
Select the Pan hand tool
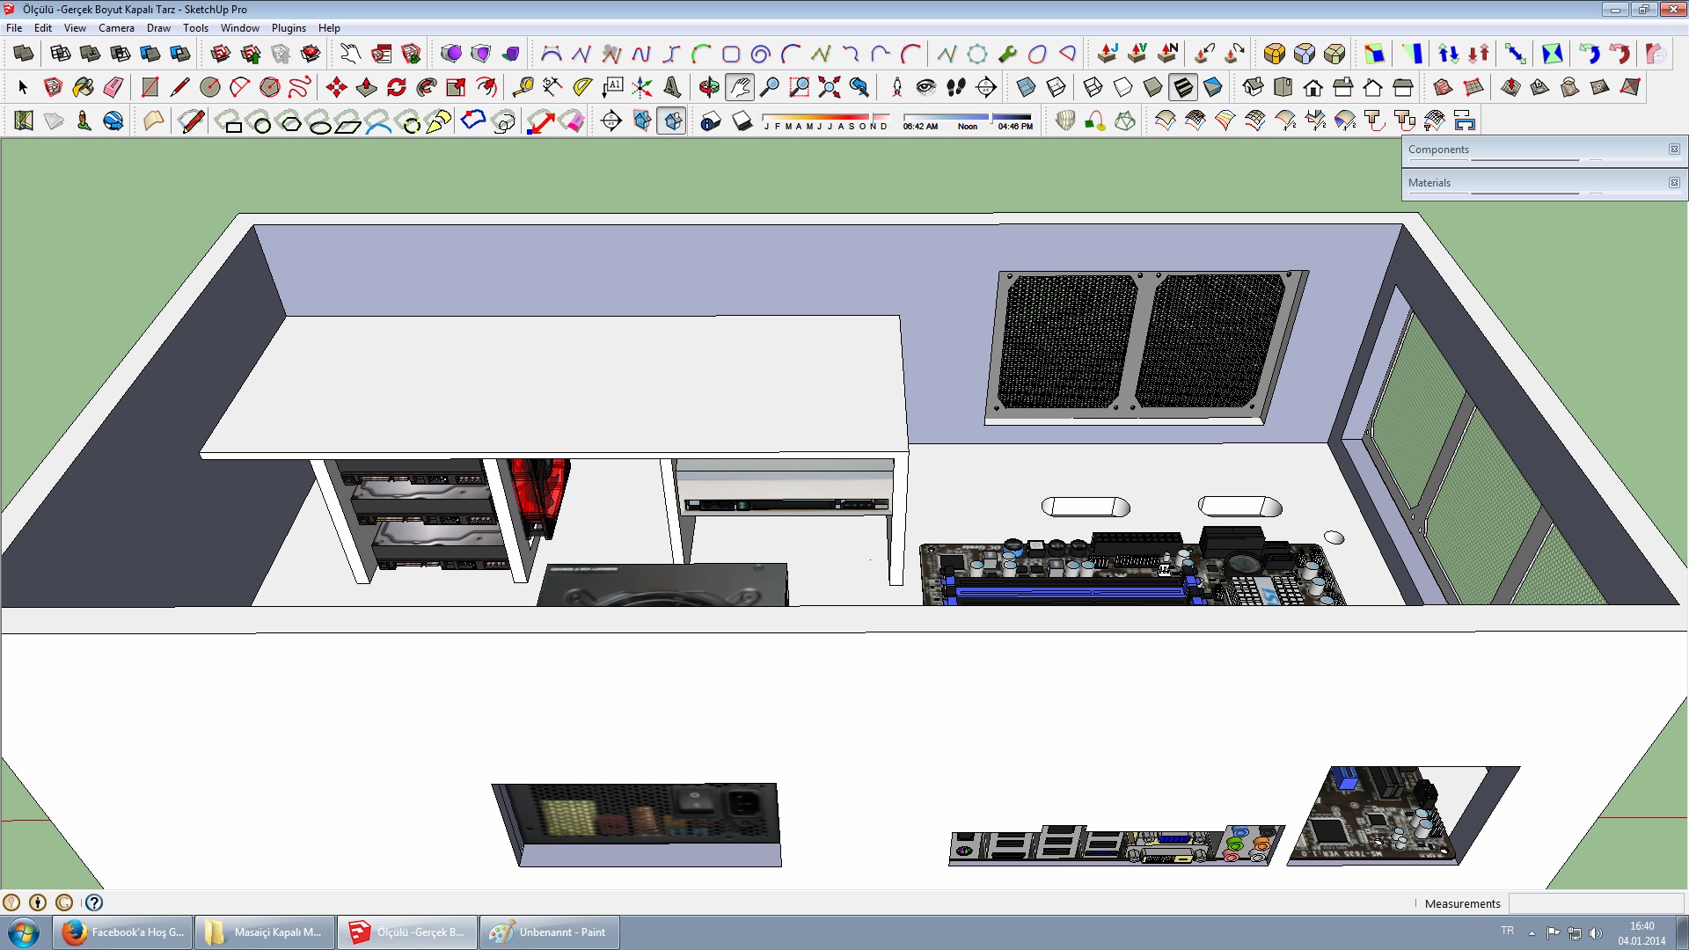pyautogui.click(x=740, y=87)
